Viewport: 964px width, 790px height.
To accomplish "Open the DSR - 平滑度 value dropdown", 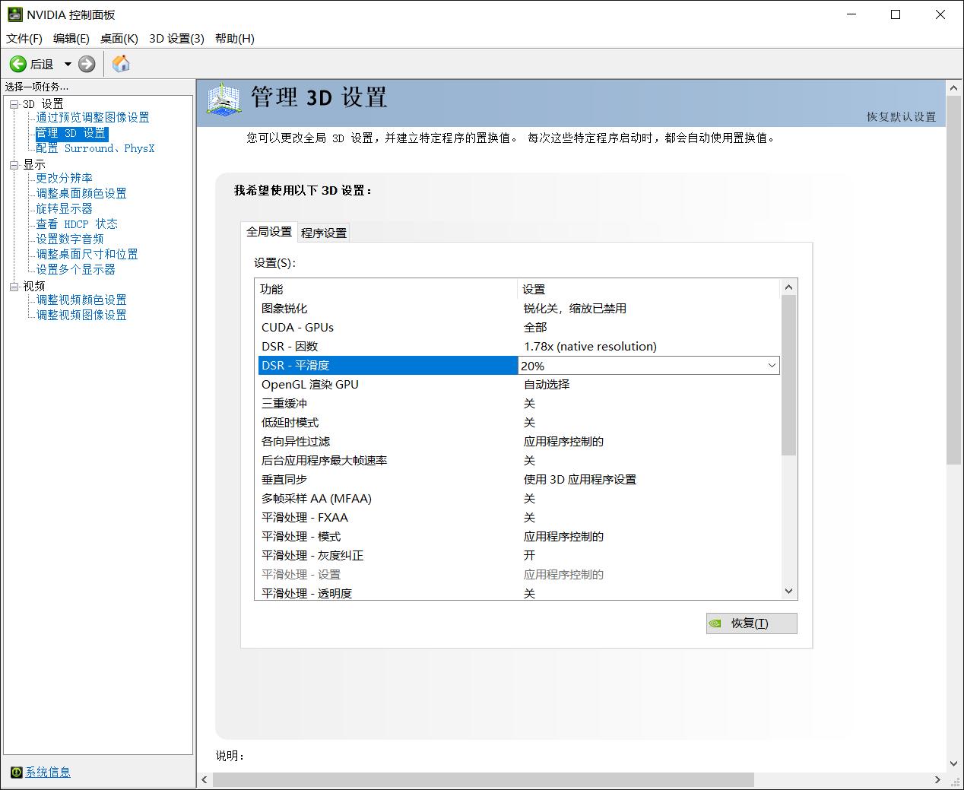I will click(x=771, y=365).
